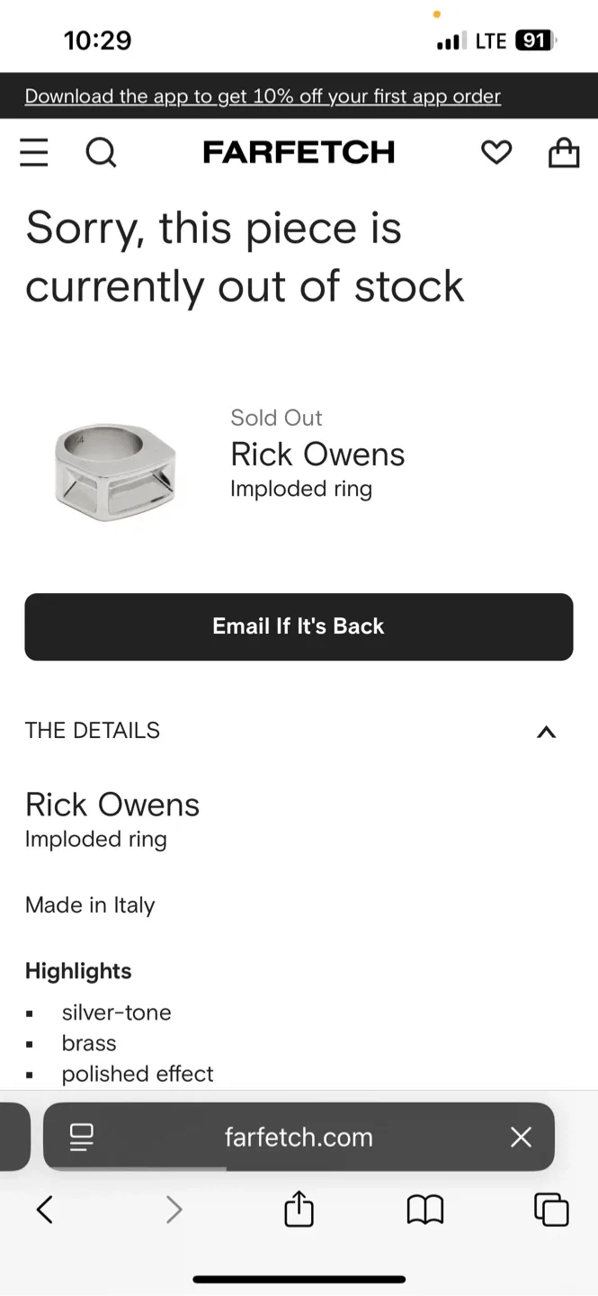This screenshot has height=1296, width=598.
Task: Dismiss the address bar with the X
Action: coord(521,1137)
